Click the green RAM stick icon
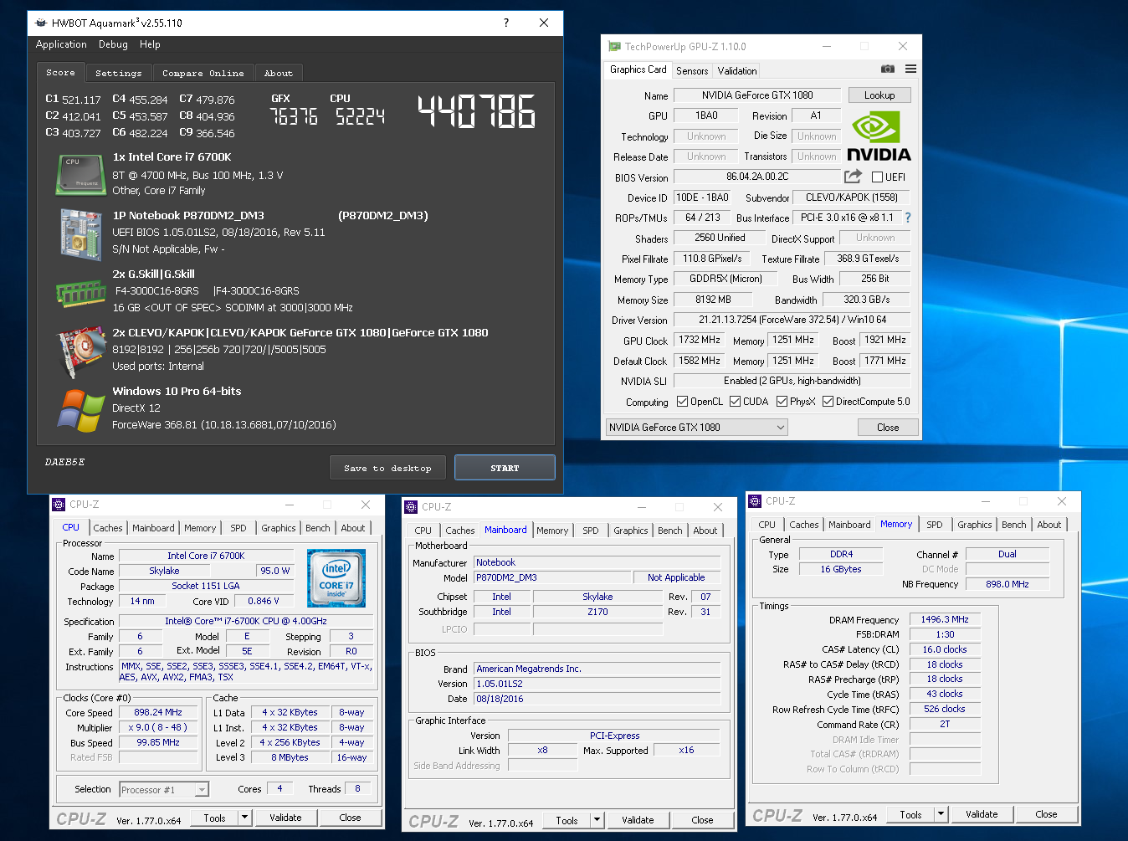This screenshot has height=841, width=1128. tap(80, 293)
